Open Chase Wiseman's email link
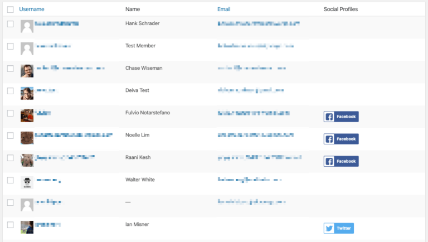The width and height of the screenshot is (428, 242). pyautogui.click(x=252, y=68)
